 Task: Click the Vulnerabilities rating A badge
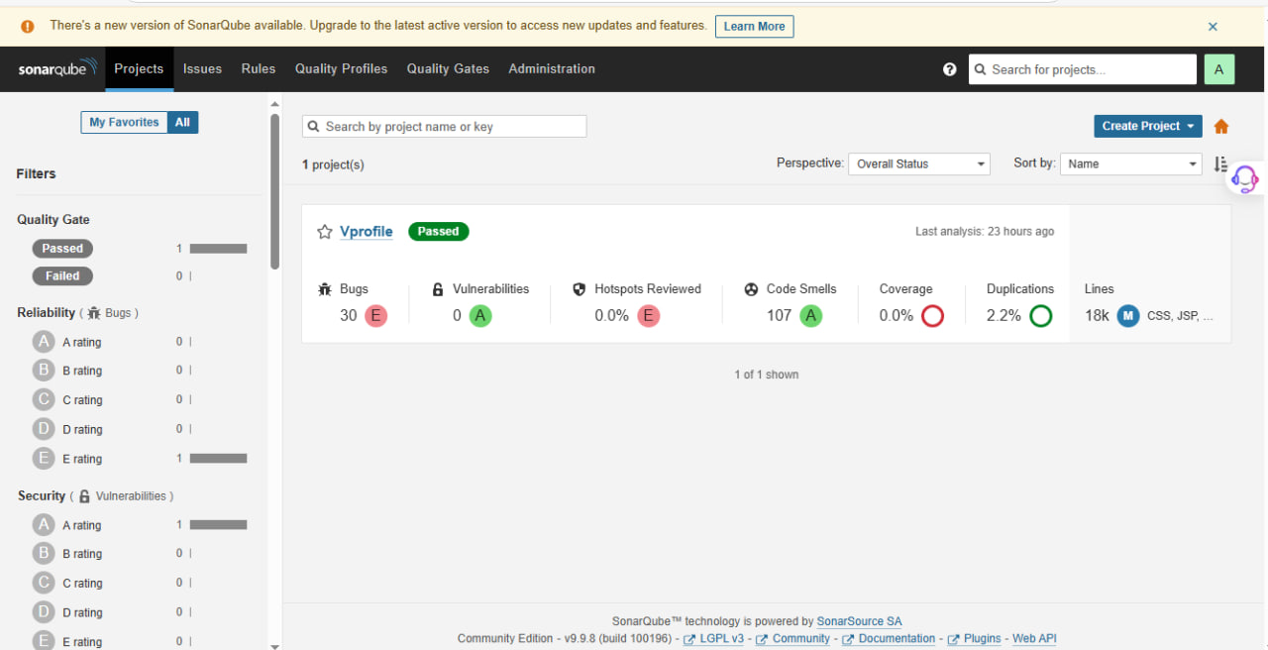[x=480, y=316]
